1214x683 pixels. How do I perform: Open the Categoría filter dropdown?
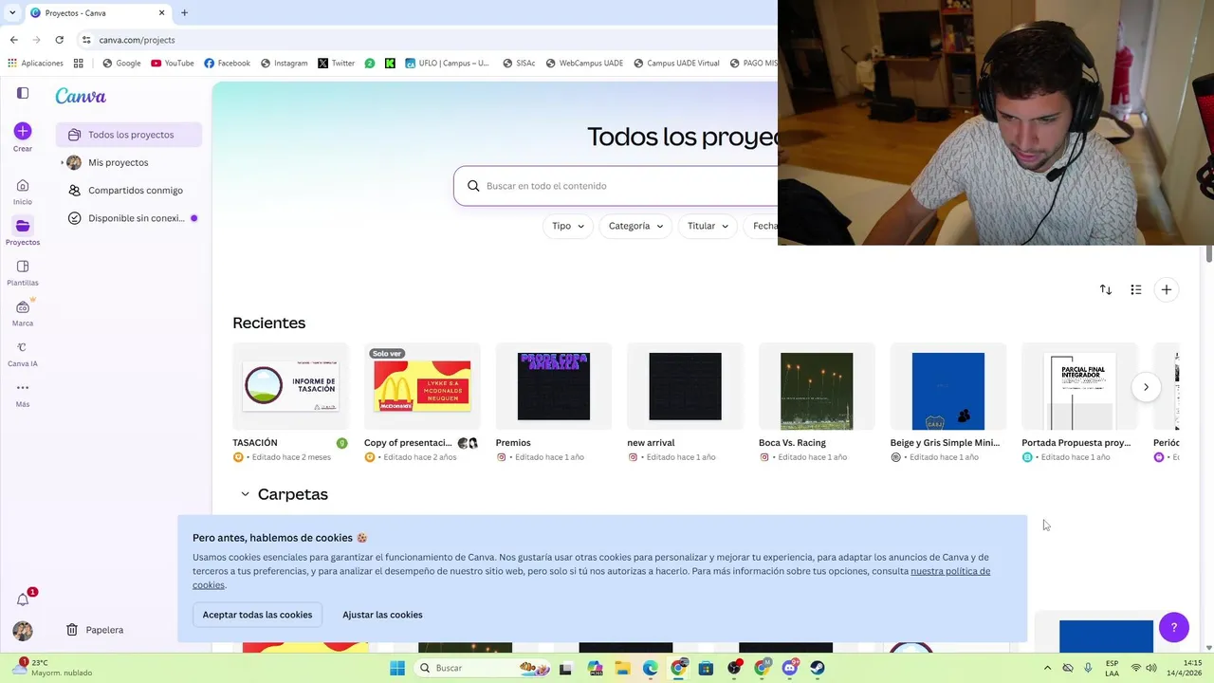coord(635,226)
